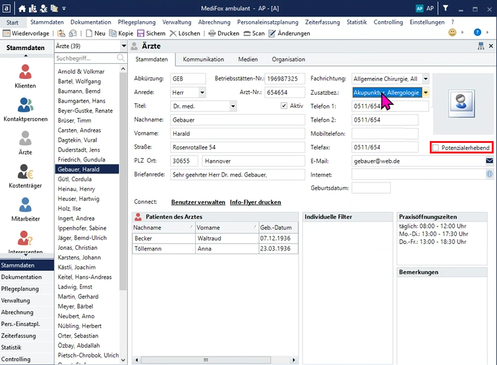Enable the Potenzialerhebend checkbox
This screenshot has height=365, width=497.
pyautogui.click(x=436, y=148)
